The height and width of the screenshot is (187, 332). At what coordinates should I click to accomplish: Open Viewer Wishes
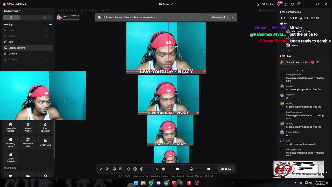click(28, 127)
